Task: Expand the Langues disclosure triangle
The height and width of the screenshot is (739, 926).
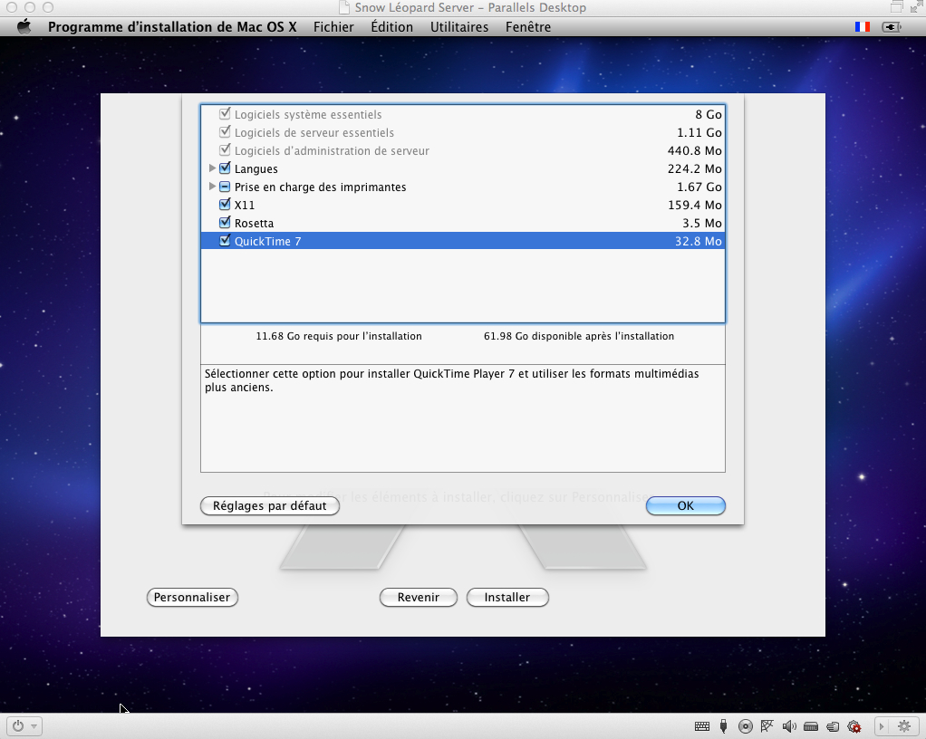Action: [212, 168]
